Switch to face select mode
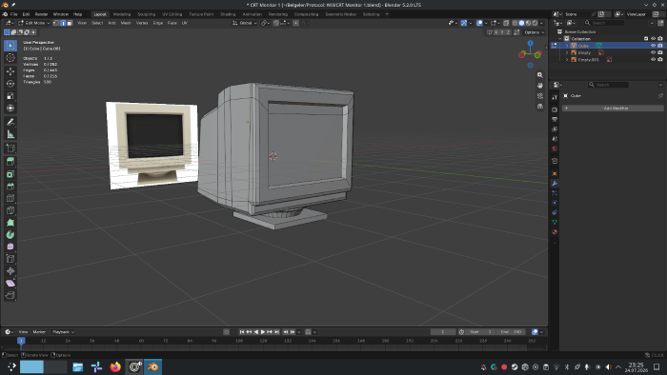 pos(70,23)
